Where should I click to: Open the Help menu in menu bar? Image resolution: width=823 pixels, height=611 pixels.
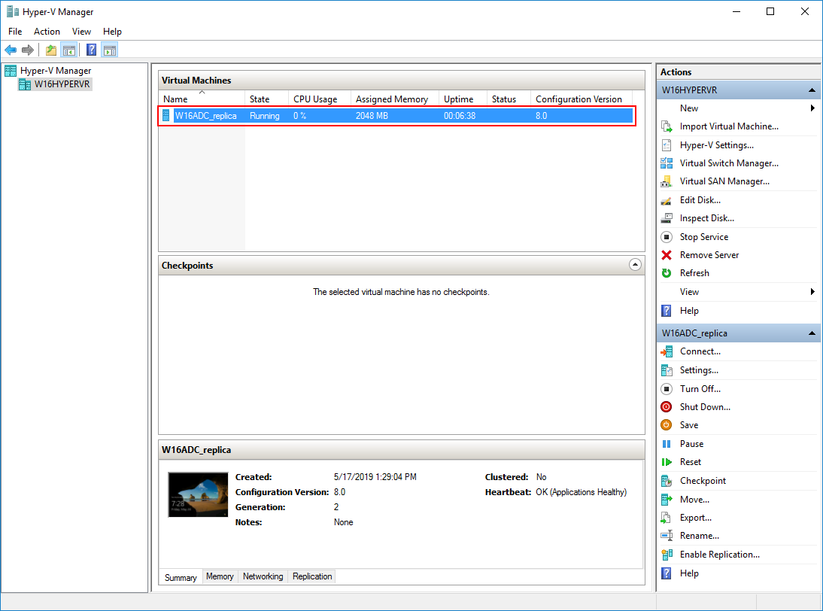pyautogui.click(x=112, y=32)
